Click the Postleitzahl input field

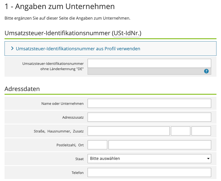97,145
